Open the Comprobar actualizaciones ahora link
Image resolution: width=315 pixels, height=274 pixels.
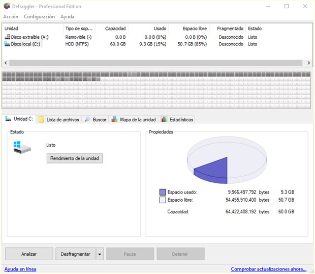tap(269, 269)
